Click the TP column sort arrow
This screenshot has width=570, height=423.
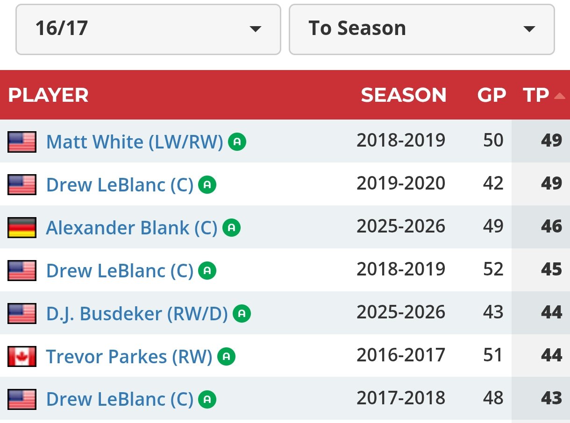(x=559, y=96)
